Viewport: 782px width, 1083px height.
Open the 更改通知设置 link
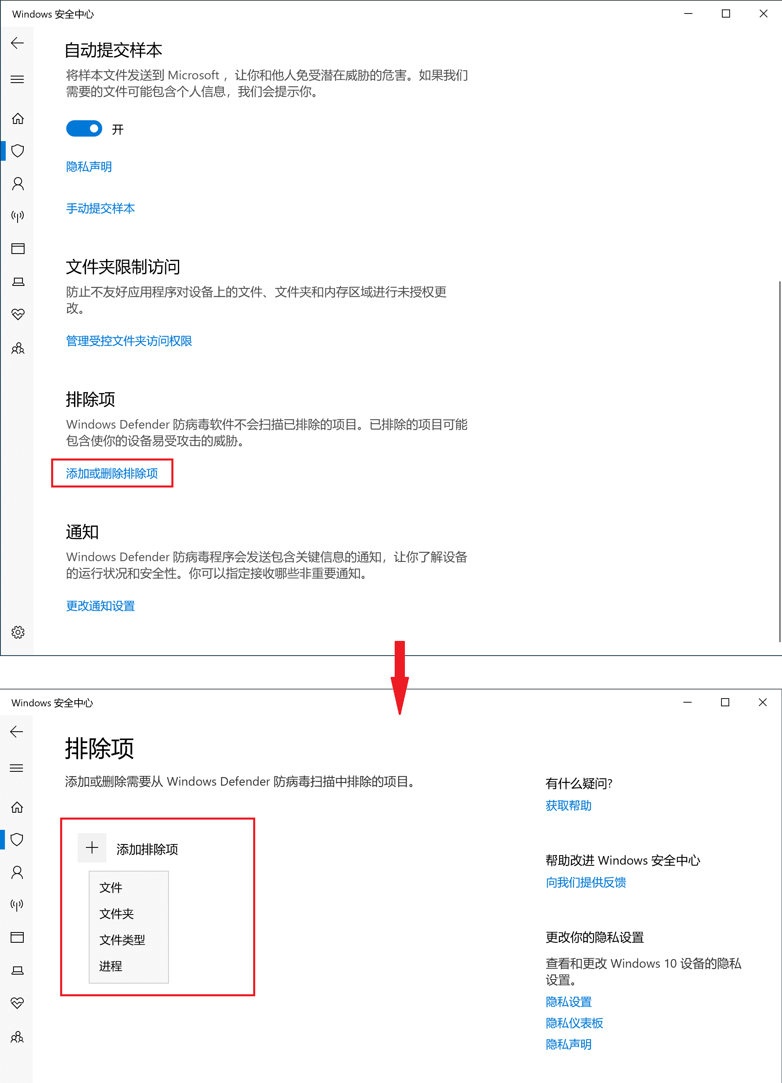100,606
